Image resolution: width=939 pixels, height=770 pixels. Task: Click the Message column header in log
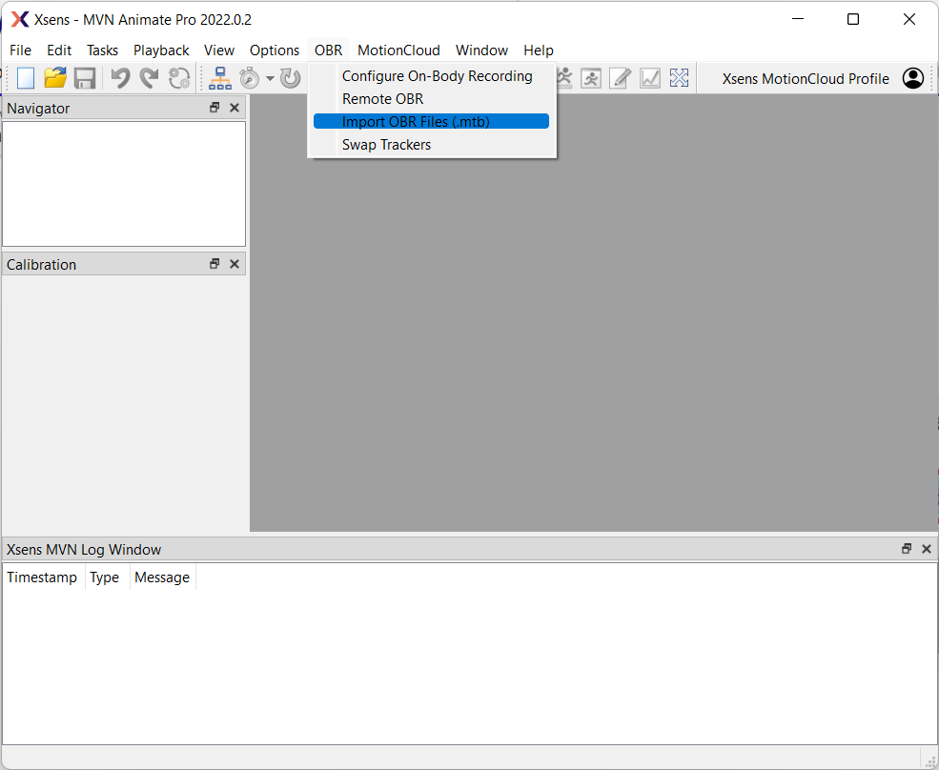point(162,577)
